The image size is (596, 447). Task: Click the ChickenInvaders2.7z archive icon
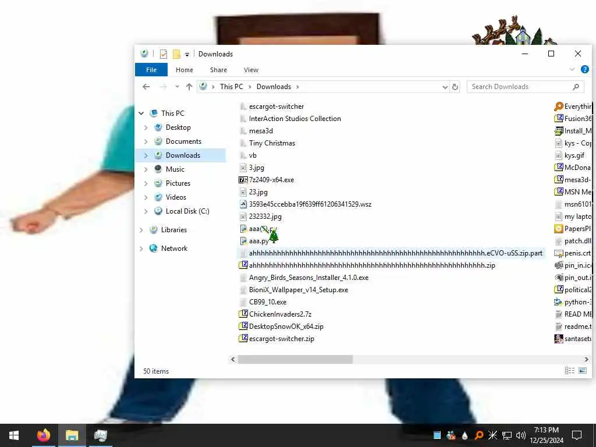[x=243, y=314]
